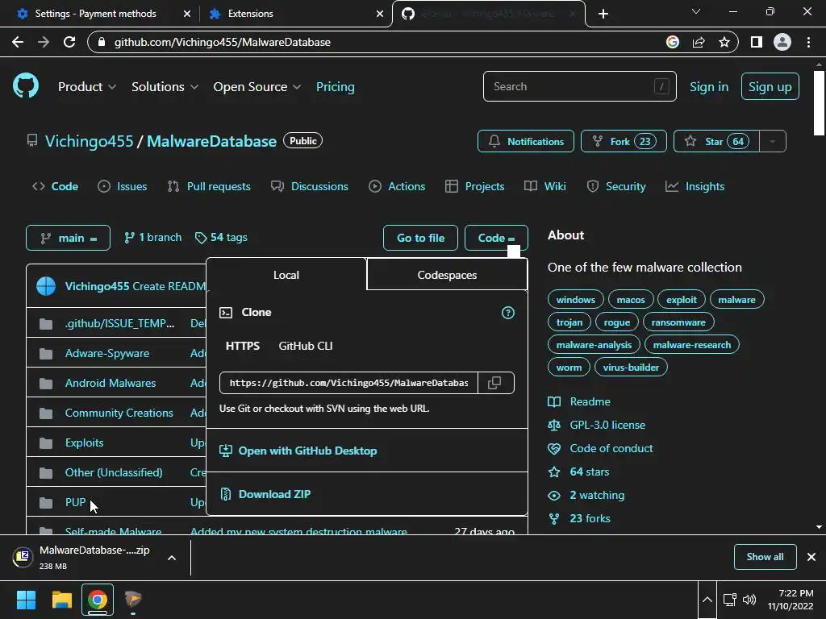Open the Android Malwares folder
826x619 pixels.
click(110, 383)
